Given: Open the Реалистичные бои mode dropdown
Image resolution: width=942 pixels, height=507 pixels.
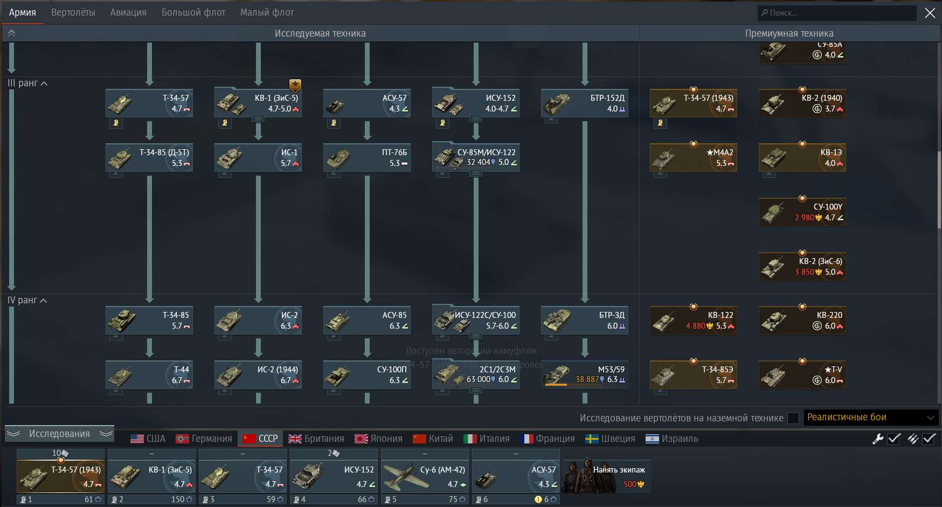Looking at the screenshot, I should [x=871, y=417].
